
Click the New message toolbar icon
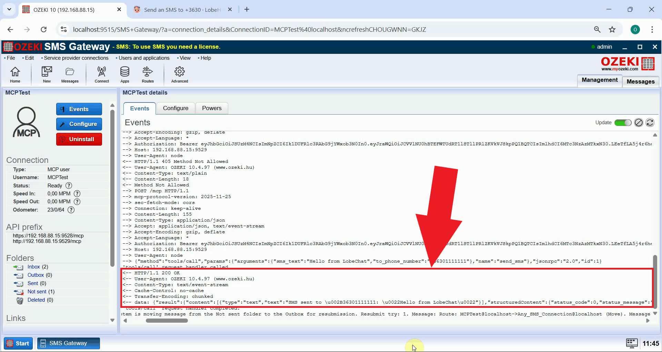coord(47,75)
